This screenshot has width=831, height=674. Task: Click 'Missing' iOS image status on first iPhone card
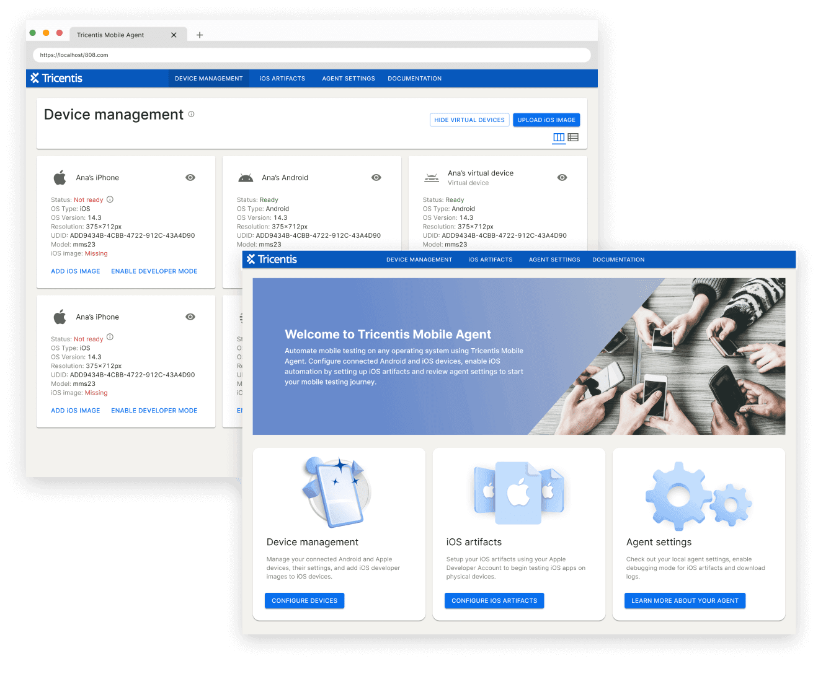pyautogui.click(x=96, y=253)
